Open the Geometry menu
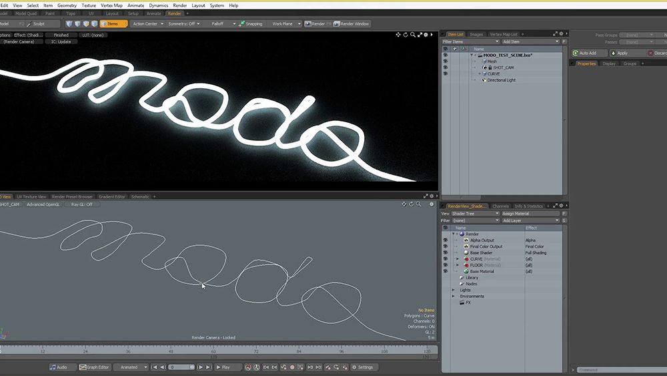This screenshot has width=667, height=376. click(67, 5)
